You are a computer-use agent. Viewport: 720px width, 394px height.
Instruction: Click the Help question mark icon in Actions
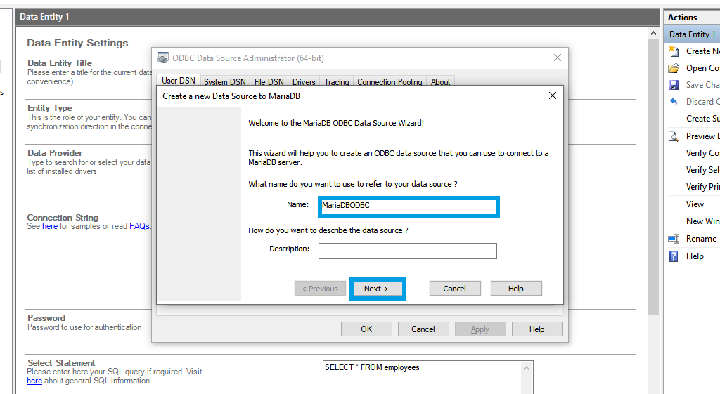673,256
